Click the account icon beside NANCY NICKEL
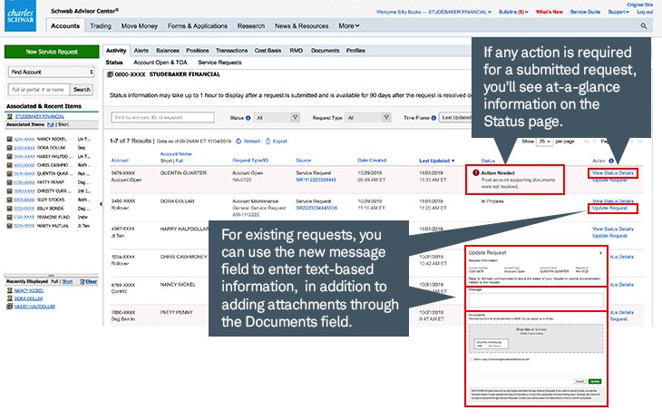Screen dimensions: 662x420 9,139
